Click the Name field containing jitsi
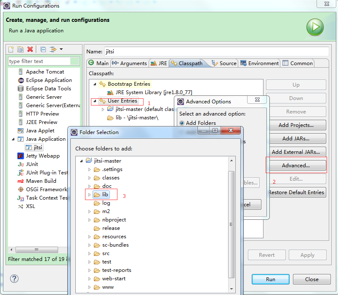 coord(217,51)
